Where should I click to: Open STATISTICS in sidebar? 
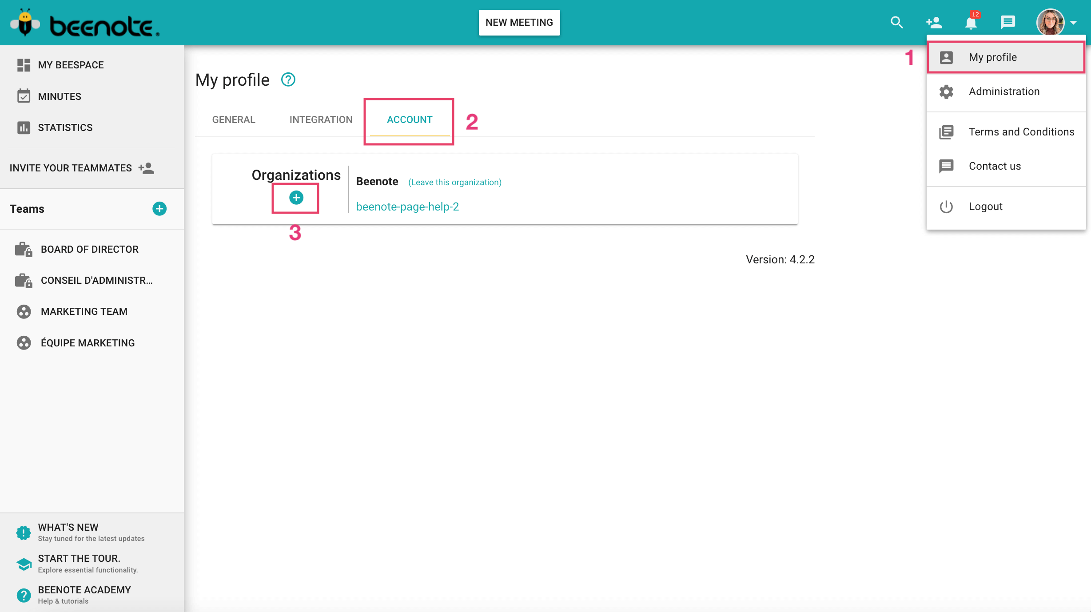[x=65, y=127]
